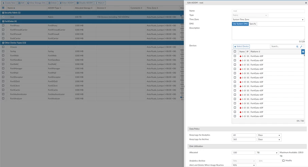
Task: Click the '730 Devices (including 730 VDOMs)' cell
Action: click(x=113, y=17)
